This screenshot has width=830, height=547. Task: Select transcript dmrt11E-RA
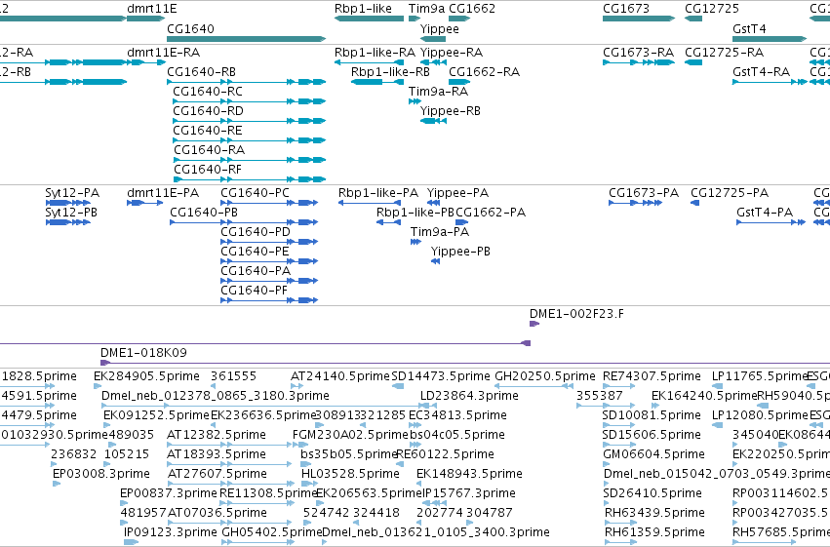pos(146,62)
